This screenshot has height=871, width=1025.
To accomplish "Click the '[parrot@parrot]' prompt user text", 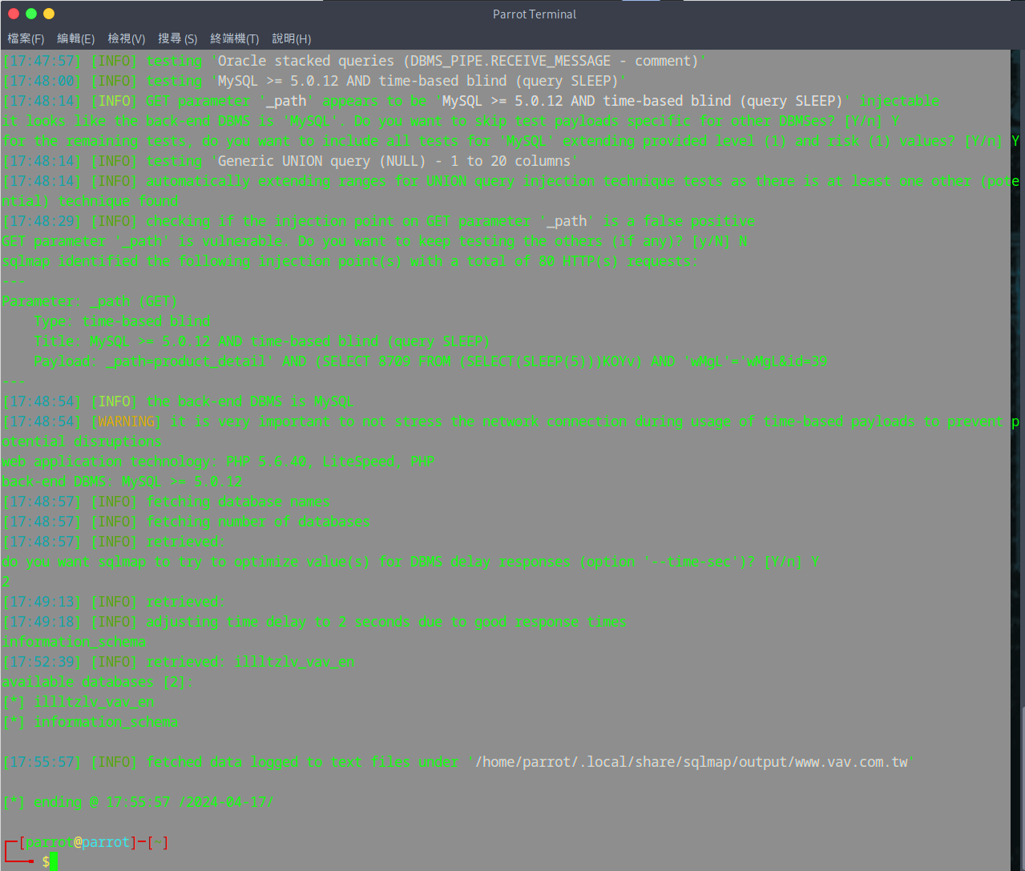I will tap(78, 842).
